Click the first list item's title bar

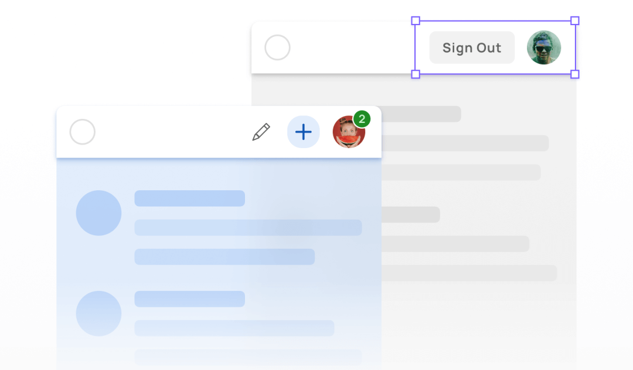click(190, 198)
